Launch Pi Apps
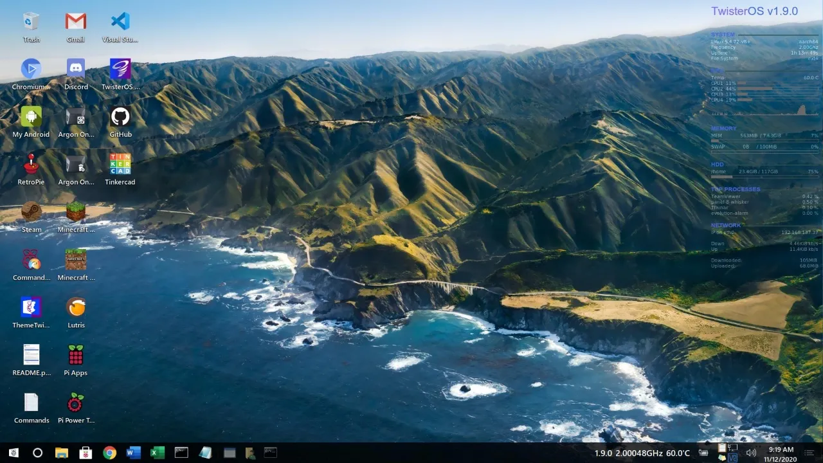The image size is (823, 463). pyautogui.click(x=75, y=355)
